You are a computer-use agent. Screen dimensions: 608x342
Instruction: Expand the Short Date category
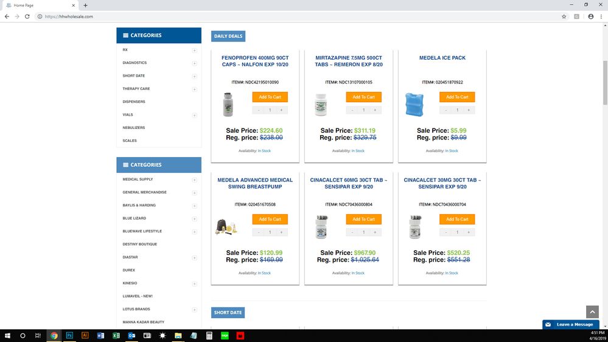194,77
